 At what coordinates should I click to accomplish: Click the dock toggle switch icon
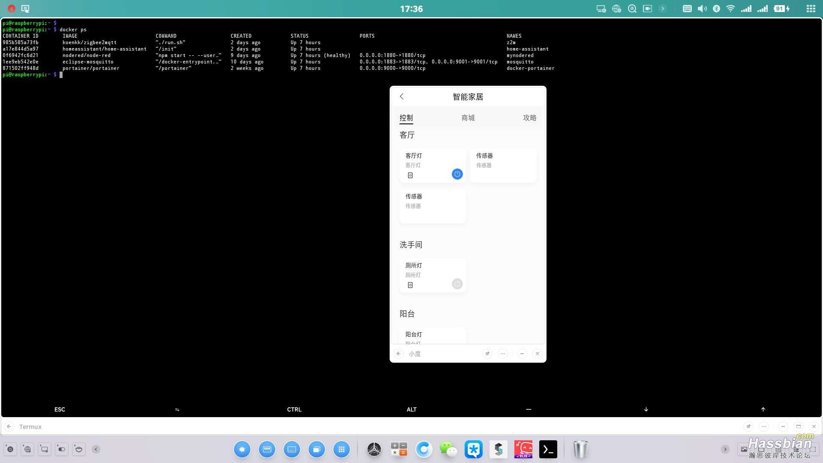pos(62,449)
